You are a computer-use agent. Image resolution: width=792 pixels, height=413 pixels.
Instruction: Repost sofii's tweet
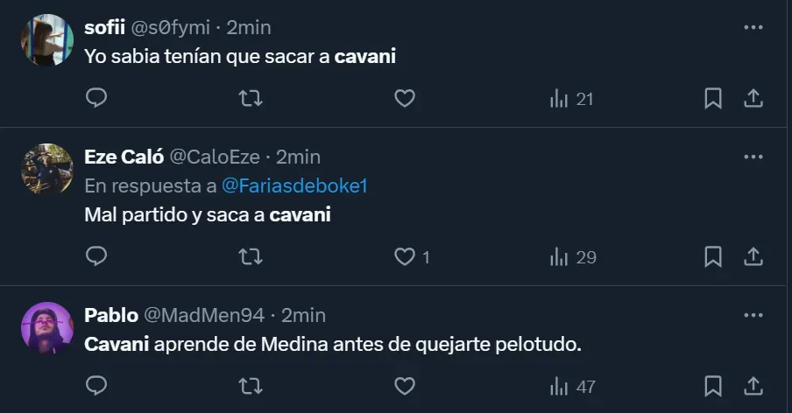point(251,99)
